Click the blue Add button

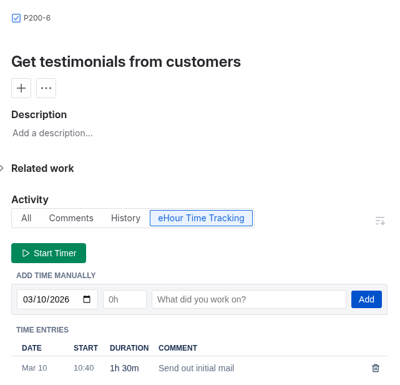pos(366,299)
